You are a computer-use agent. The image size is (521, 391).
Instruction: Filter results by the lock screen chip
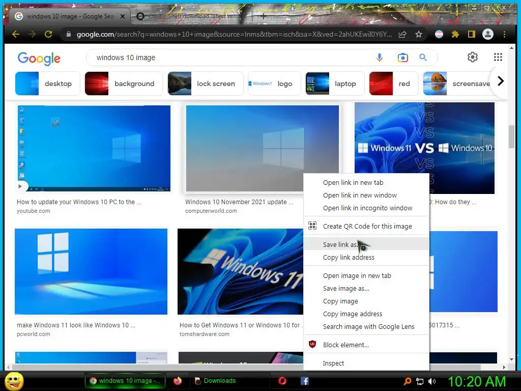click(206, 83)
